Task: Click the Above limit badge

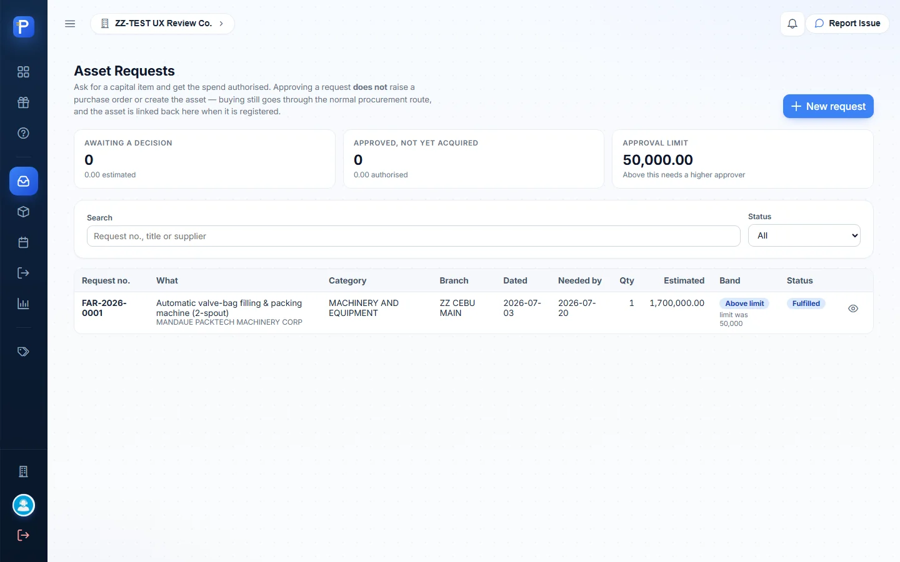Action: point(744,303)
